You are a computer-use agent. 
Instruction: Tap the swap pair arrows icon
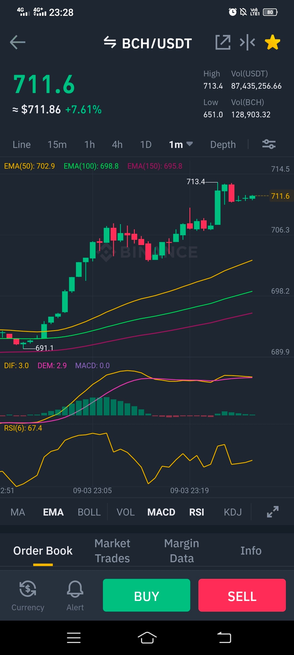tap(110, 43)
